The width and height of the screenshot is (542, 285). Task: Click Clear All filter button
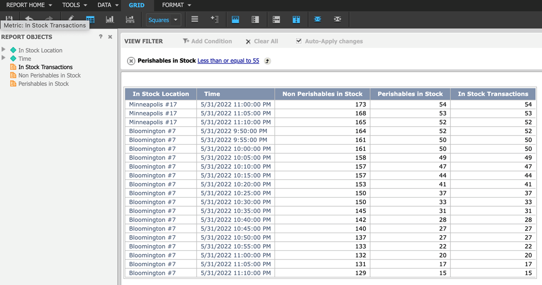click(262, 41)
